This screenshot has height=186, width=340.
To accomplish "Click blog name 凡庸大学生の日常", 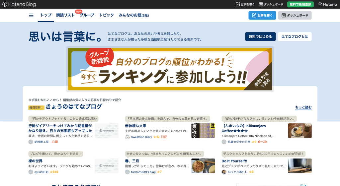I will pyautogui.click(x=239, y=142).
